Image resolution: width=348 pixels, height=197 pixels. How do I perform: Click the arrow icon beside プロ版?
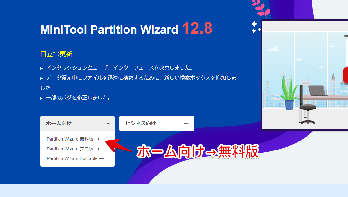[x=97, y=149]
